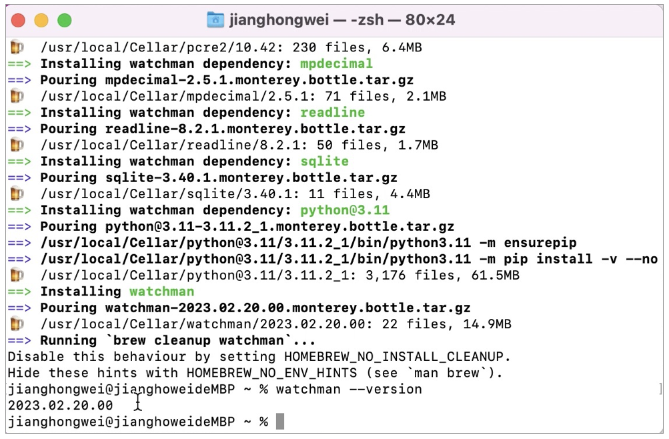Viewport: 669px width, 439px height.
Task: Click 'Pouring sqlite-3.40.1.monterey.bottle.tar.gz' line
Action: [219, 177]
